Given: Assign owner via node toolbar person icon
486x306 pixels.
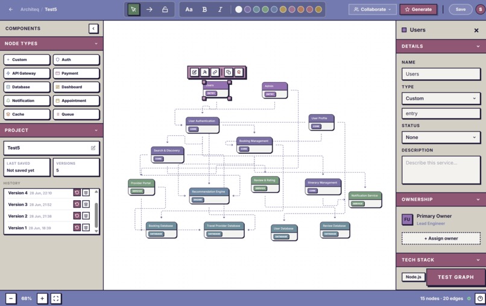Looking at the screenshot, I should 204,72.
